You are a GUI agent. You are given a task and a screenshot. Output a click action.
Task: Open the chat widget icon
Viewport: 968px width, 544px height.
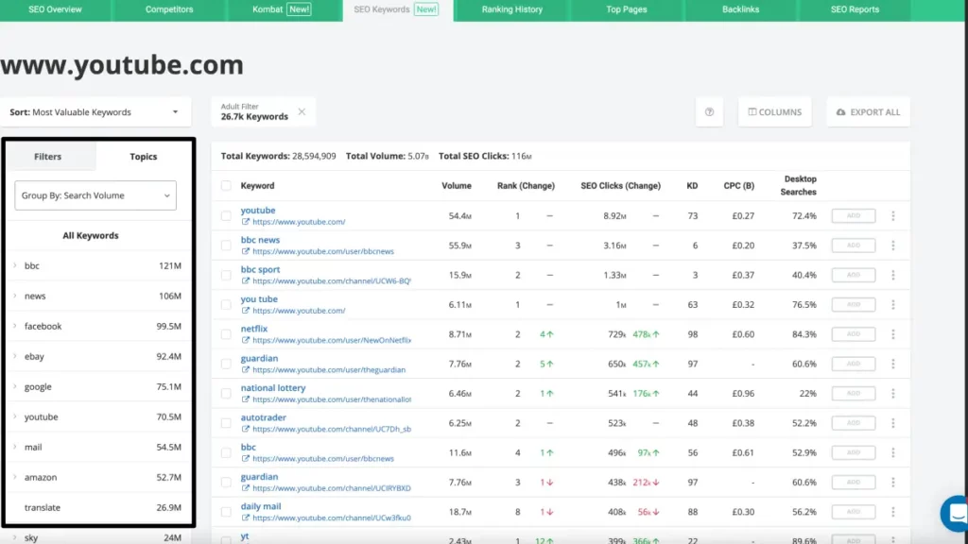tap(956, 513)
